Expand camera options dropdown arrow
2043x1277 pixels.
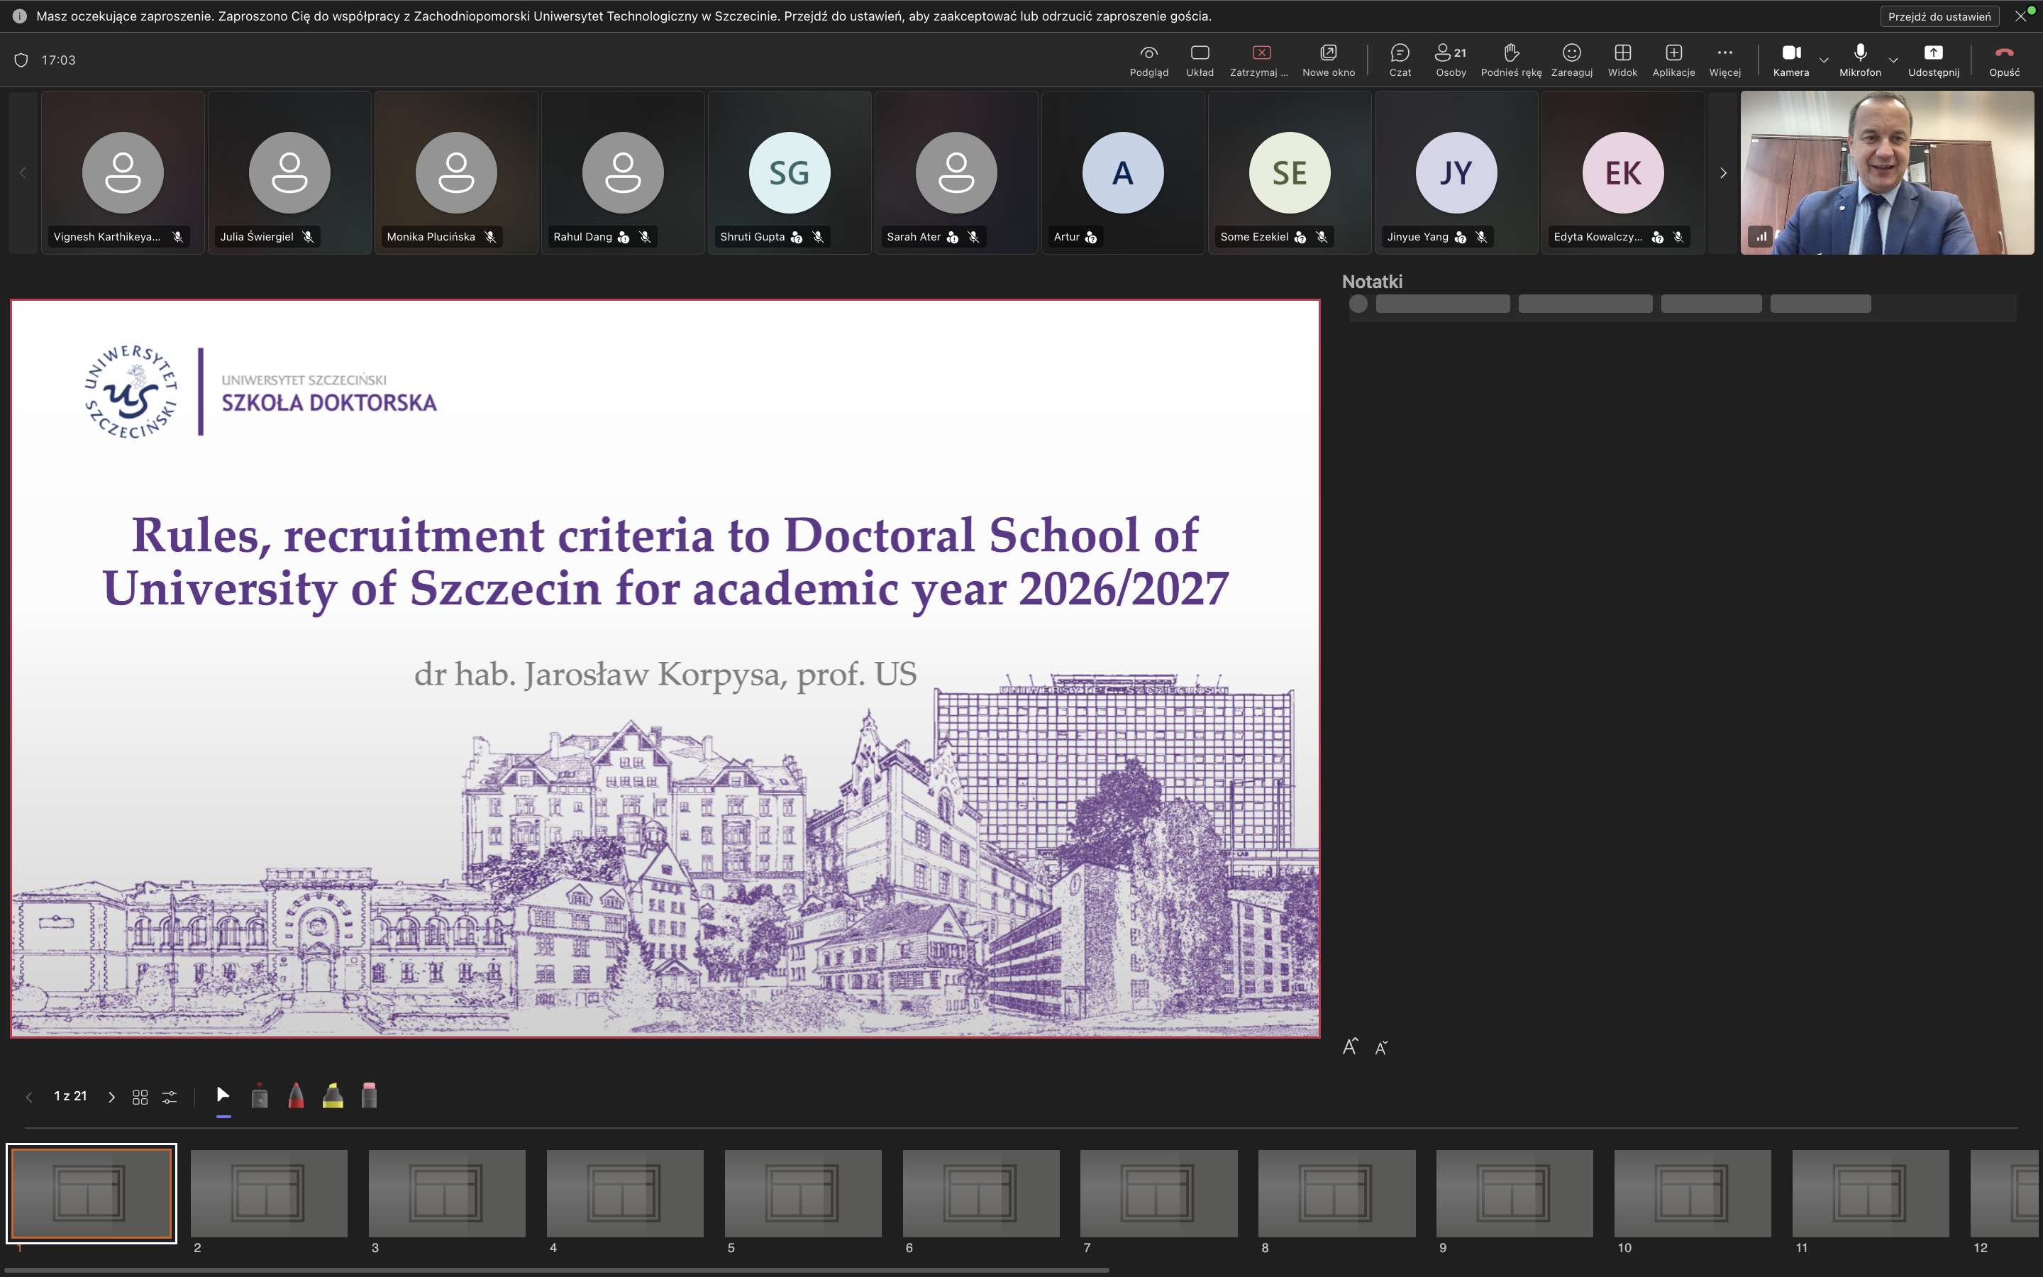[1824, 60]
